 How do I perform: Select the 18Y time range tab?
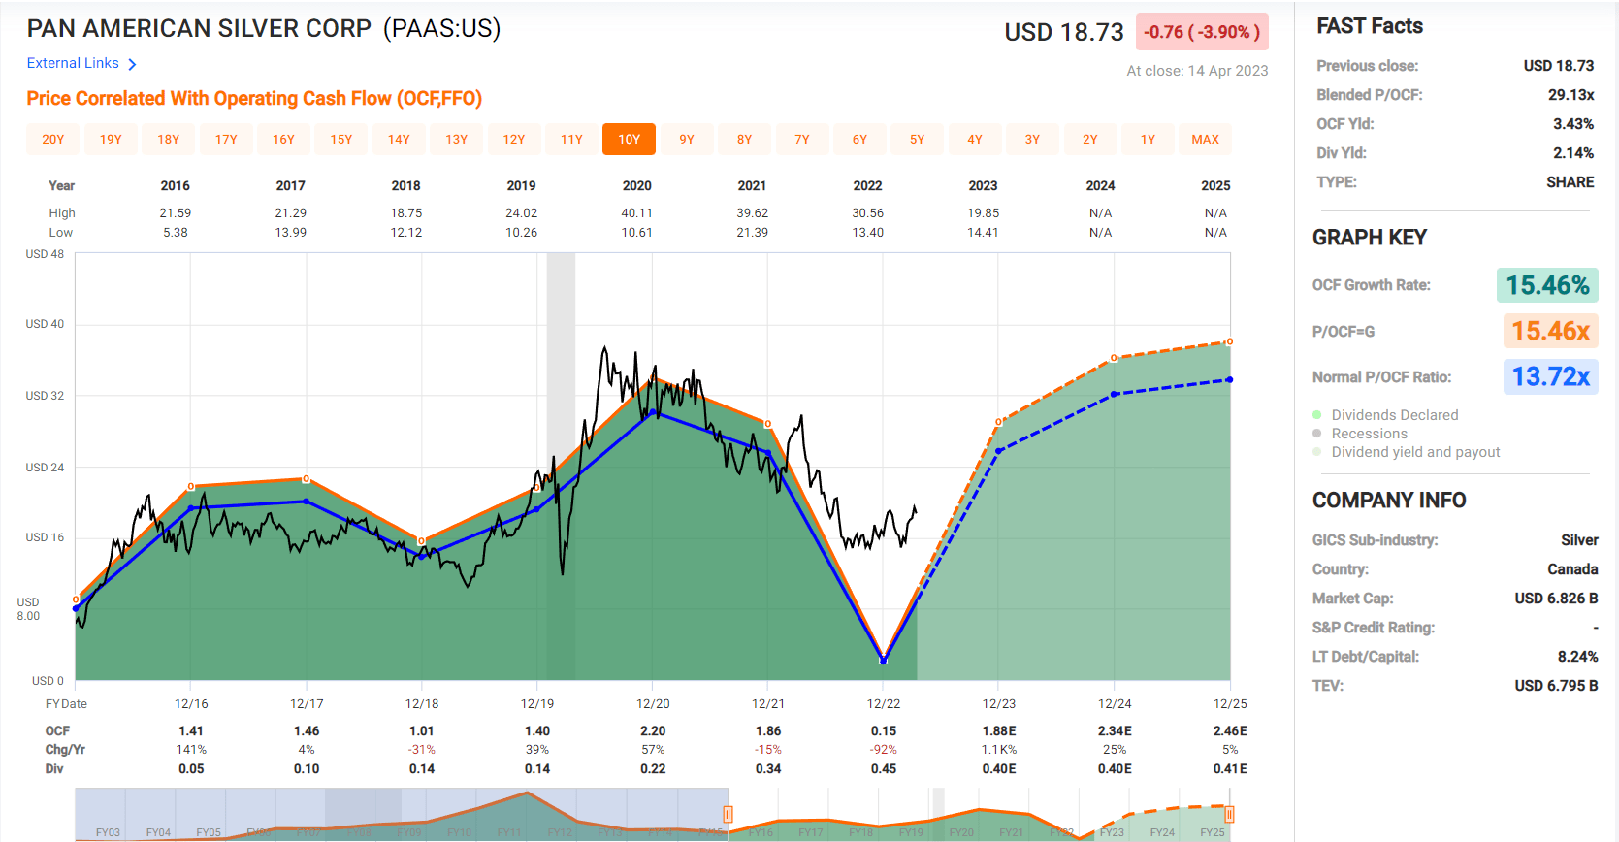169,140
